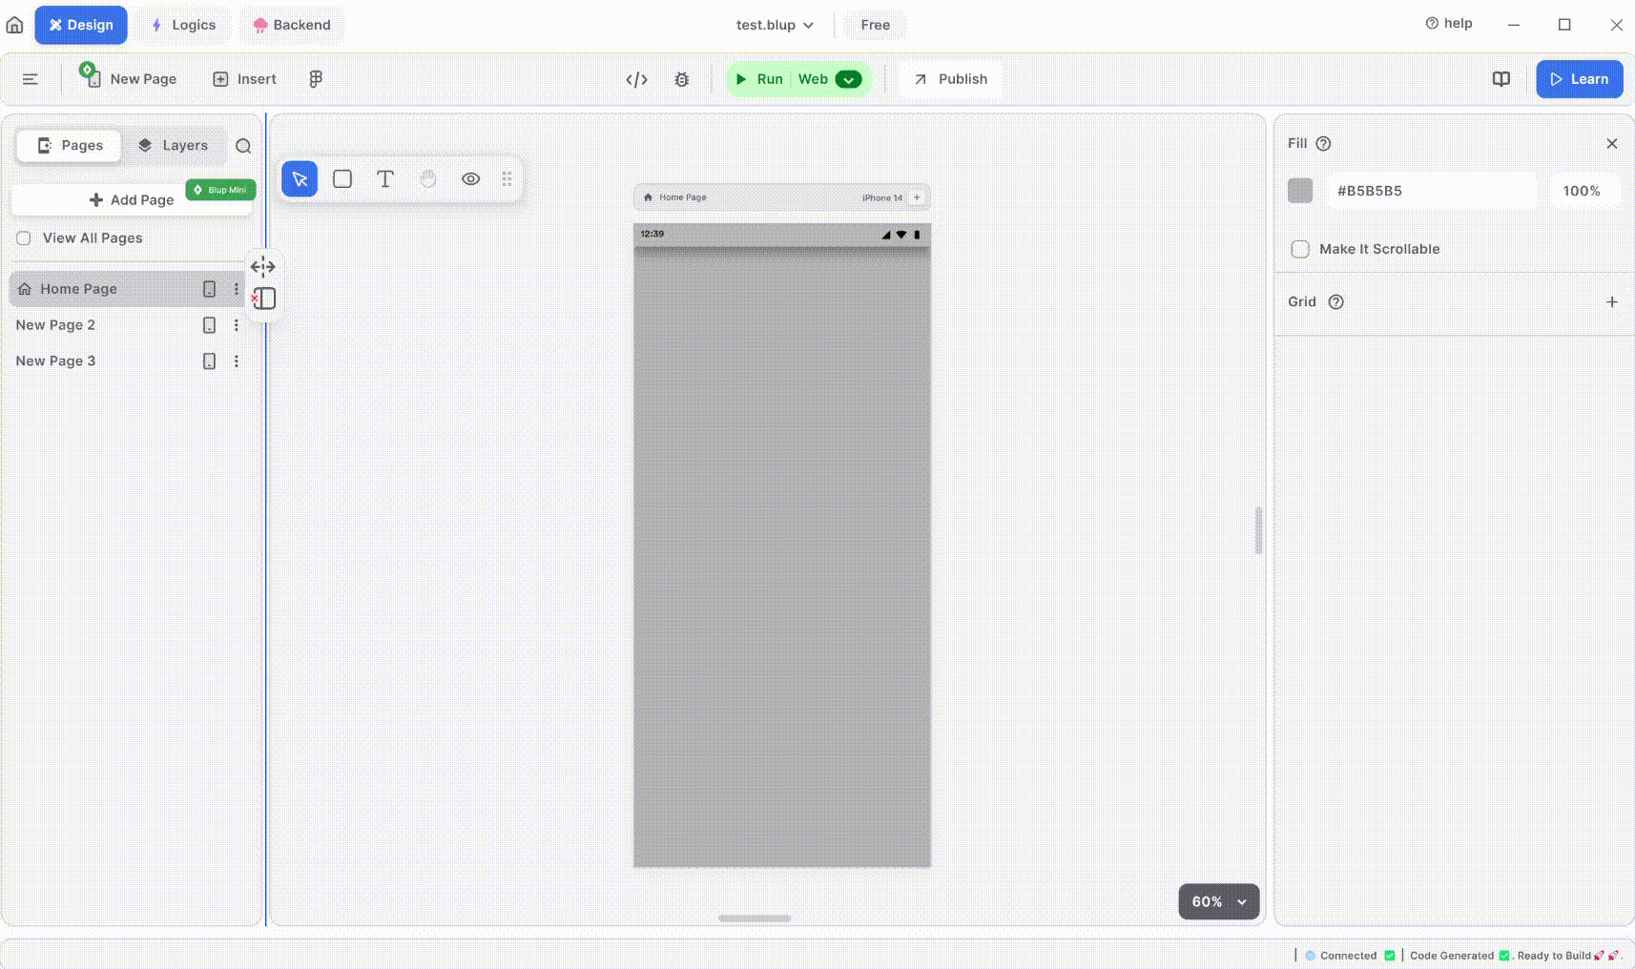Click the canvas vertical scrollbar
1635x969 pixels.
1259,530
